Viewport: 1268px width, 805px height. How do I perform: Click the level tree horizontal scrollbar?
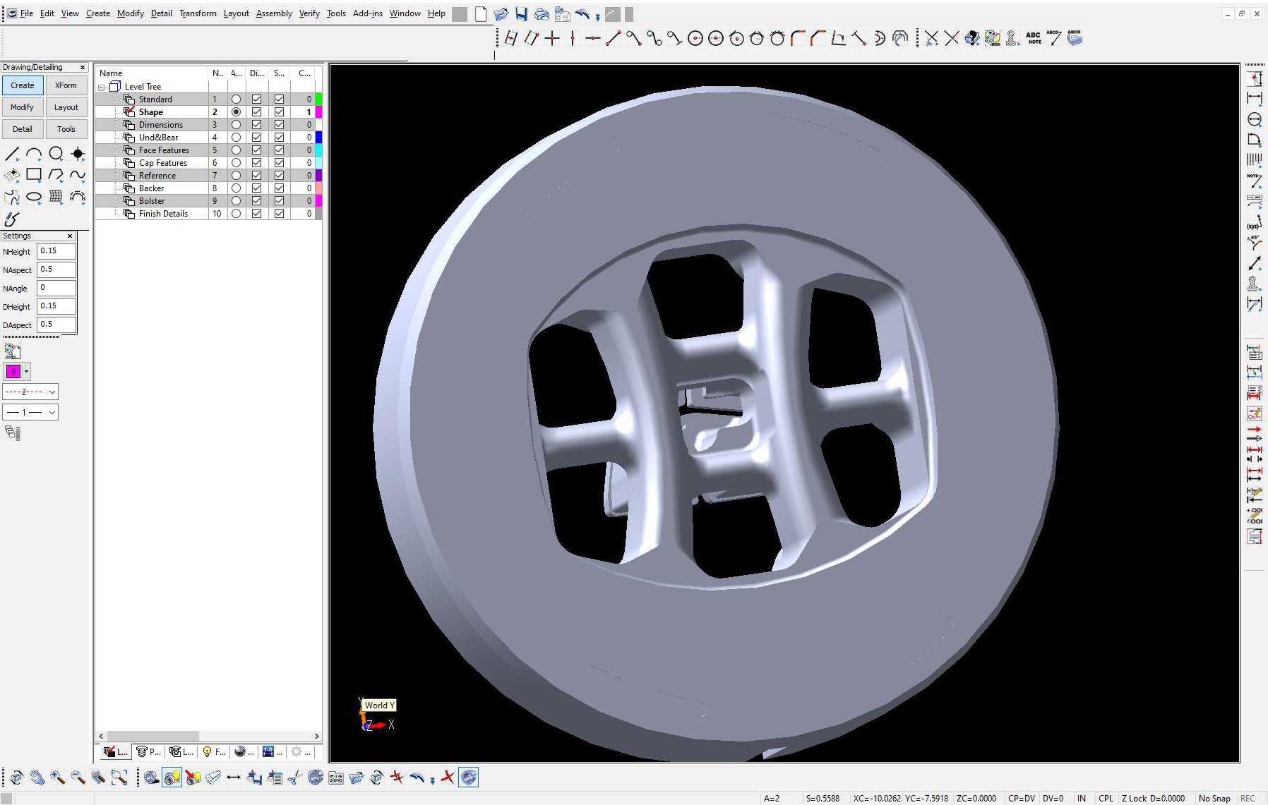click(x=208, y=736)
